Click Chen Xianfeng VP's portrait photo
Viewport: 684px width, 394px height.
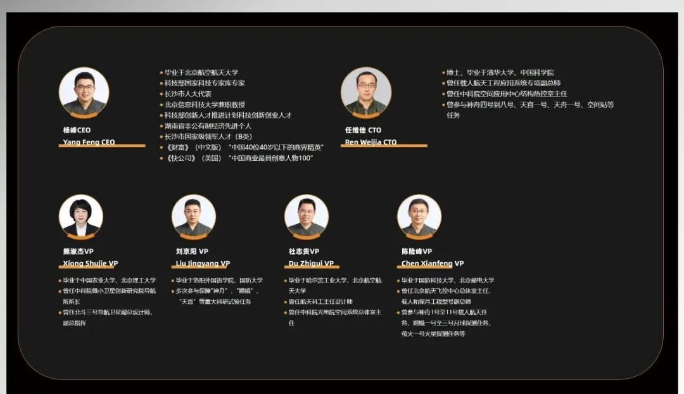pyautogui.click(x=419, y=216)
